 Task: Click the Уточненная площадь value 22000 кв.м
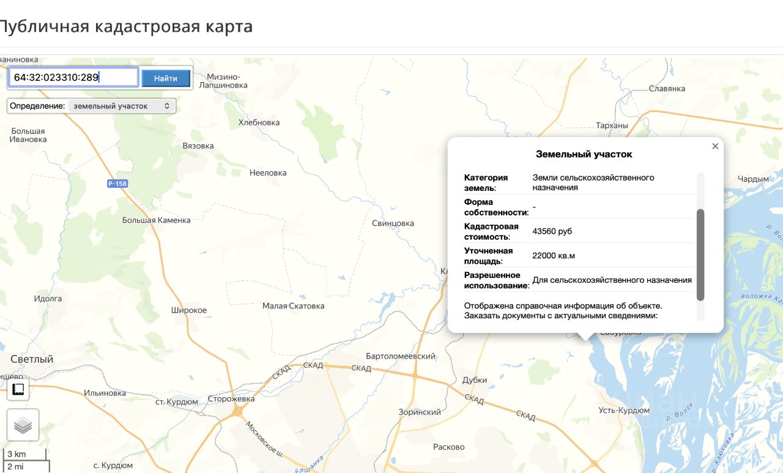pos(554,256)
